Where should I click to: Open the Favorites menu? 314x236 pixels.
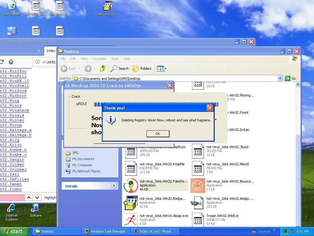[99, 59]
